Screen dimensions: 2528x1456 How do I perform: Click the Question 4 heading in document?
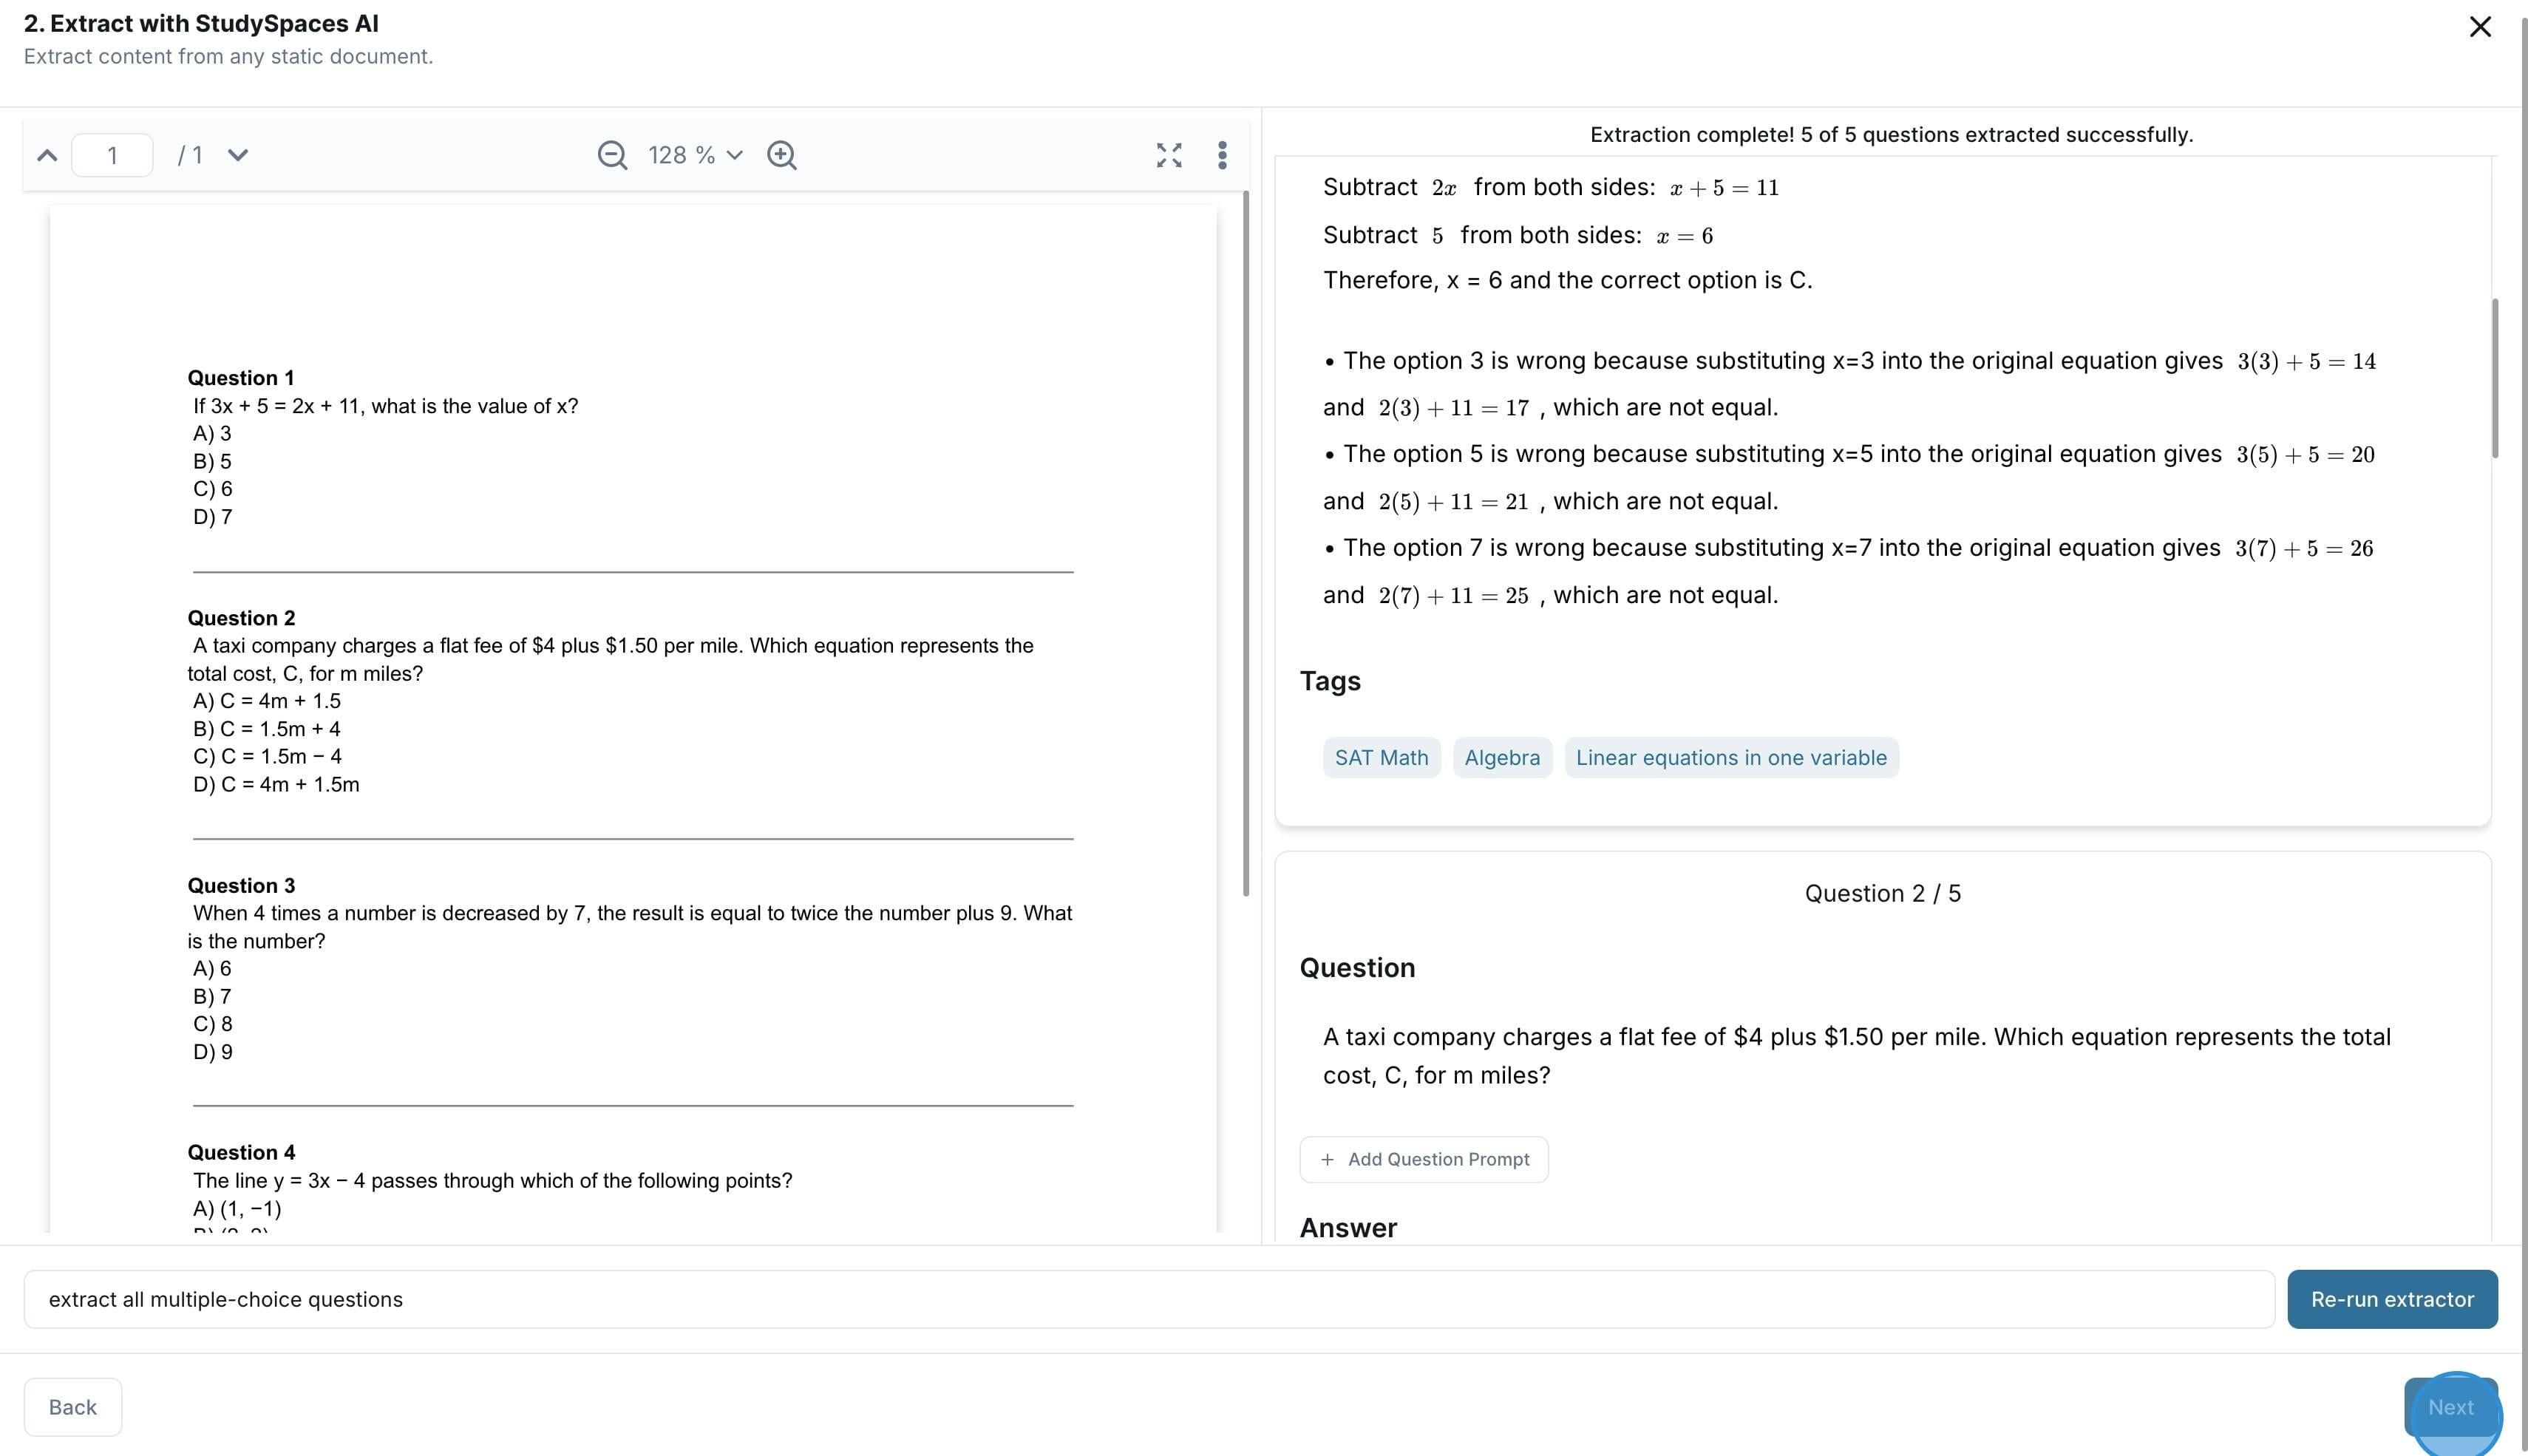tap(241, 1152)
